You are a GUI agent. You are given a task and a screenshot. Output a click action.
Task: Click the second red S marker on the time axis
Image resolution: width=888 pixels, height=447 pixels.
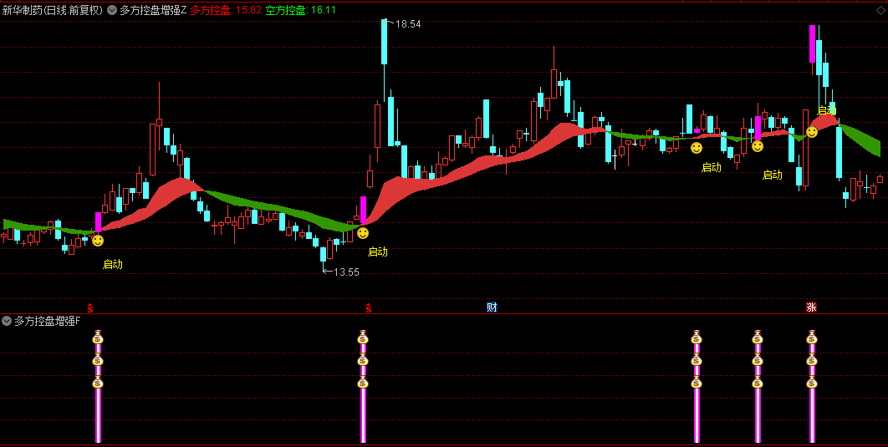pos(368,307)
